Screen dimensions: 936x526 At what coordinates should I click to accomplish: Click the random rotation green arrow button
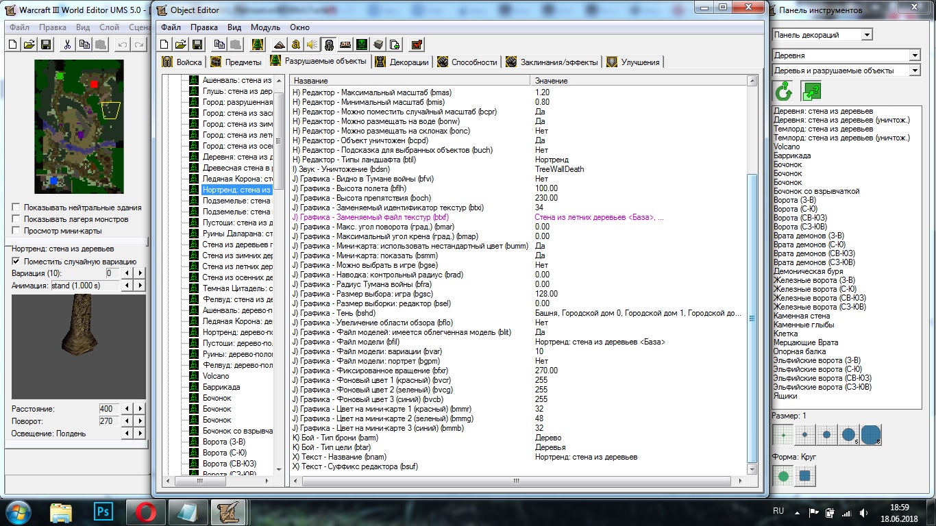[x=783, y=91]
